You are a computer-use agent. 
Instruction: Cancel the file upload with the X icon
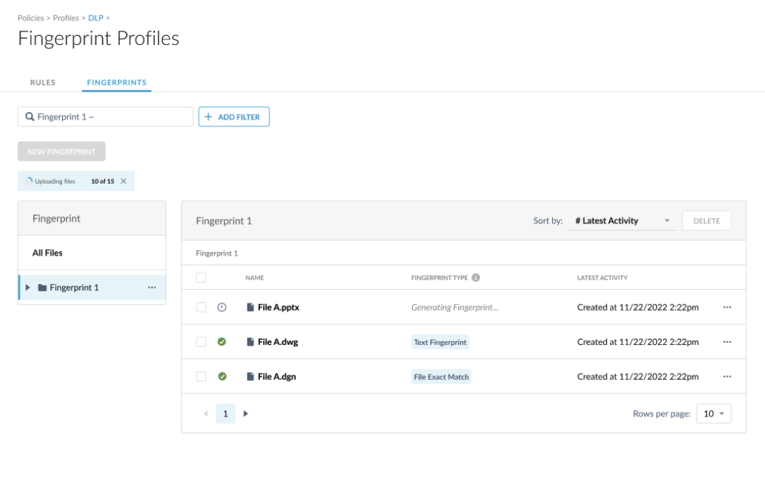click(x=123, y=182)
